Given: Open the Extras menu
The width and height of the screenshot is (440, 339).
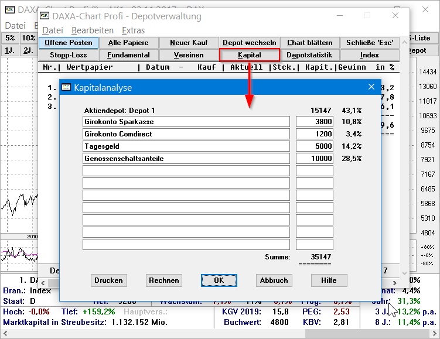Looking at the screenshot, I should (133, 30).
